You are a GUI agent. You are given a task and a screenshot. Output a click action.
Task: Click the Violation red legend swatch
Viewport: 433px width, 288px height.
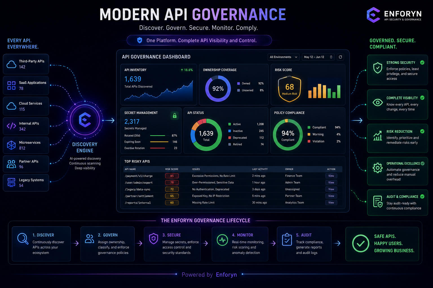point(309,141)
